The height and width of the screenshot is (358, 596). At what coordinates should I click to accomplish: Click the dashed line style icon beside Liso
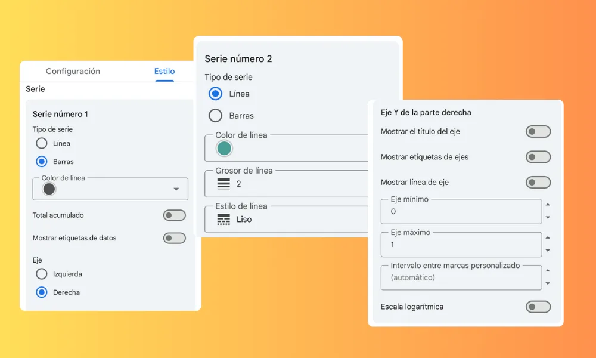click(223, 220)
